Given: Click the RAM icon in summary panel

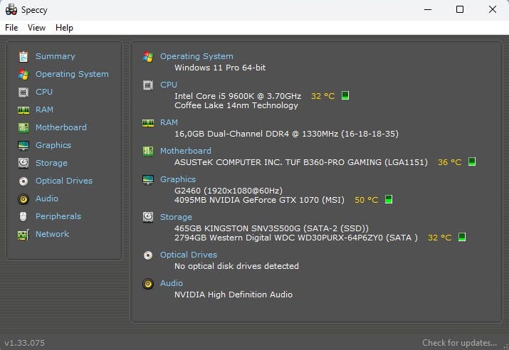Looking at the screenshot, I should [148, 123].
